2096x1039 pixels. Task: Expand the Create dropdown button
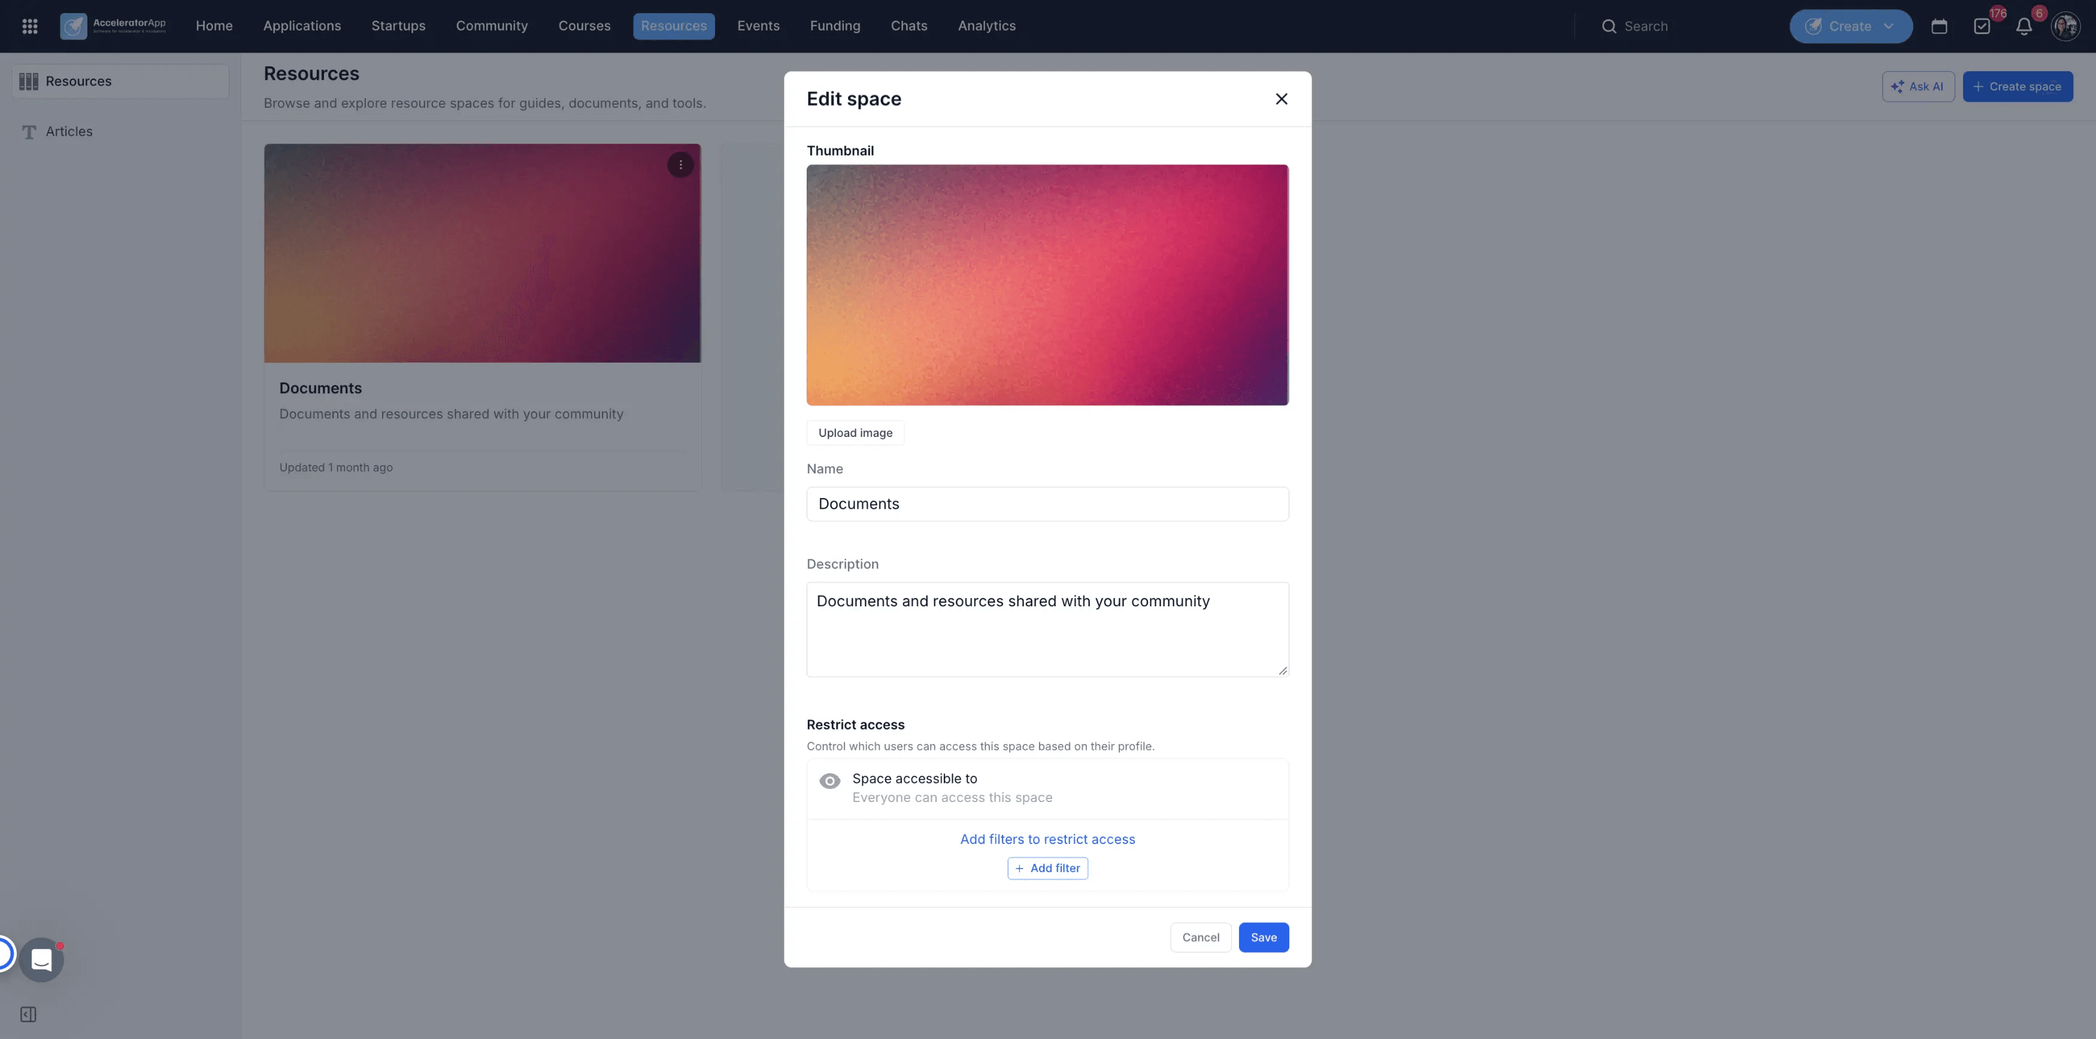(x=1850, y=26)
